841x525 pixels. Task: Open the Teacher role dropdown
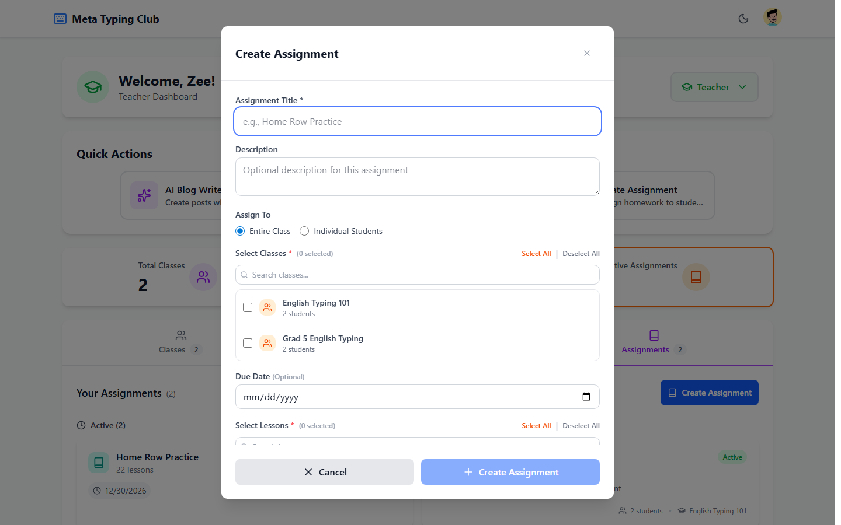click(x=714, y=87)
